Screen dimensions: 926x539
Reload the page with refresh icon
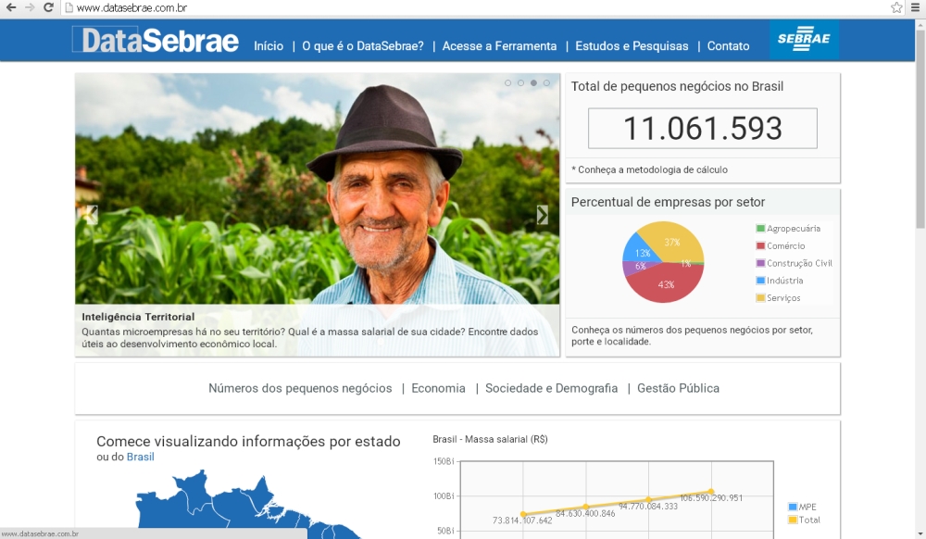pos(49,7)
